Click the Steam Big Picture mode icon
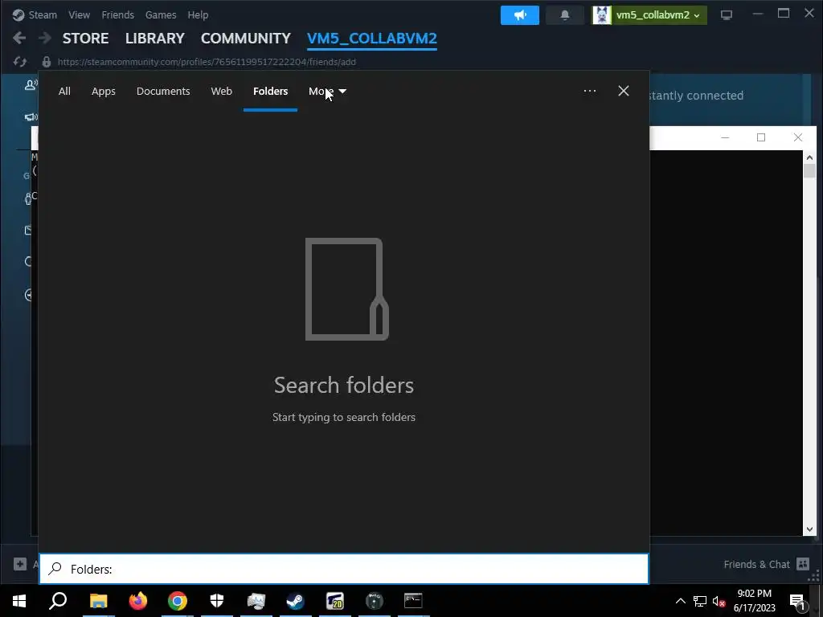 tap(727, 15)
